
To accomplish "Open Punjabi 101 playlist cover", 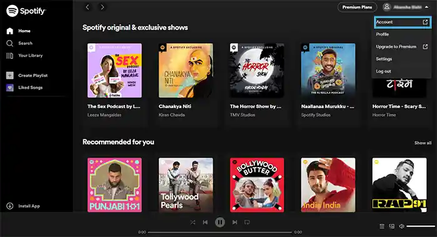I will point(114,185).
